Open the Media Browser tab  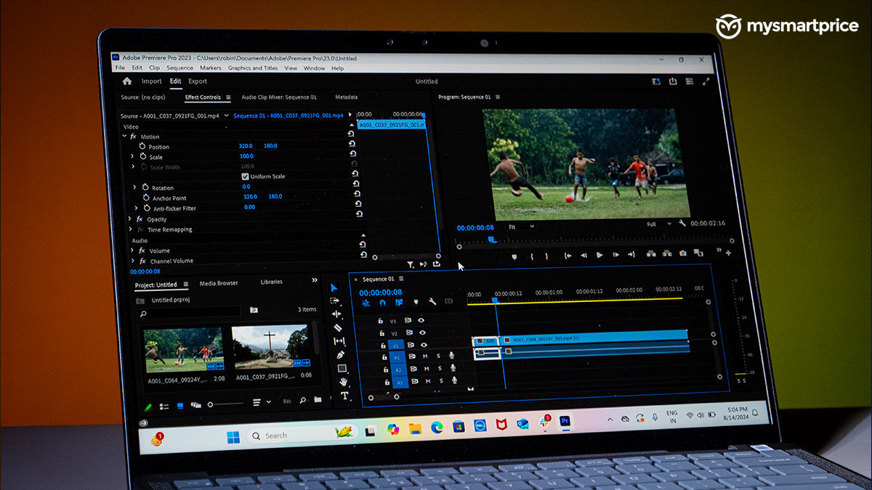tap(219, 283)
